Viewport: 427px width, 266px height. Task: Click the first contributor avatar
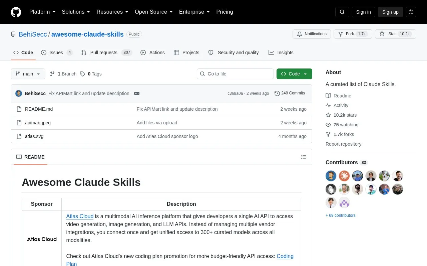pos(331,176)
